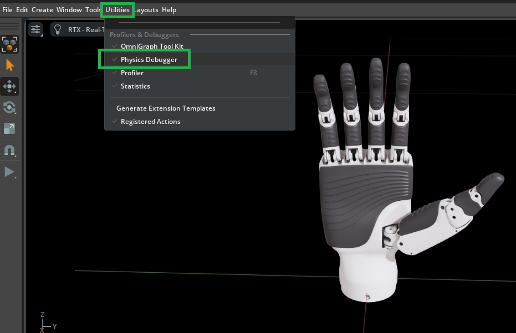Expand the snap tool options corner arrow

(15, 155)
